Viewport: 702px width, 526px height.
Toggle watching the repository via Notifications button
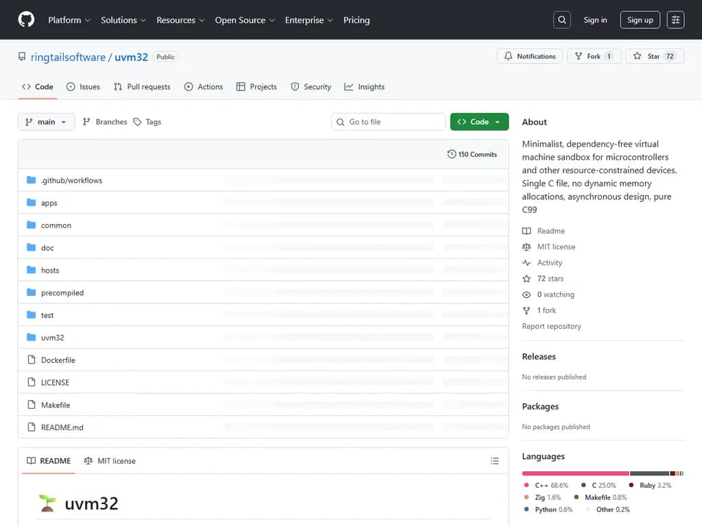tap(529, 56)
